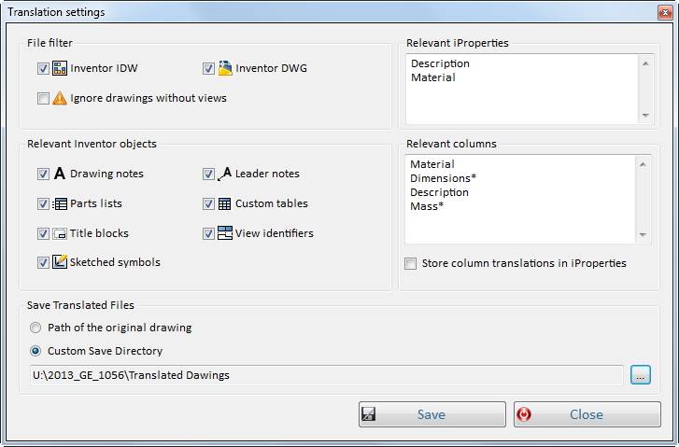Click the Title blocks icon

point(60,233)
